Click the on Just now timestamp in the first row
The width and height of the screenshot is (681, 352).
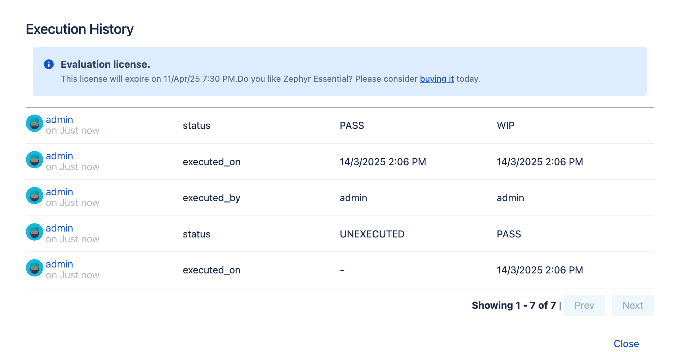(x=73, y=130)
